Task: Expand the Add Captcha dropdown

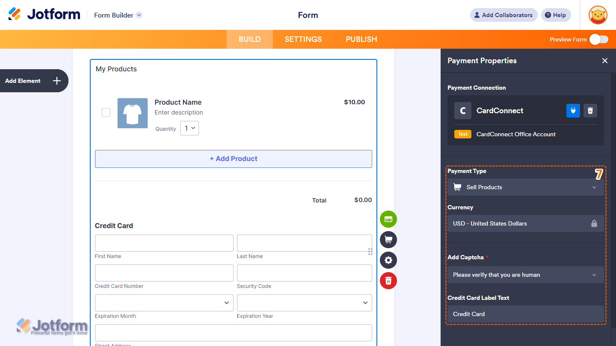Action: pos(525,275)
